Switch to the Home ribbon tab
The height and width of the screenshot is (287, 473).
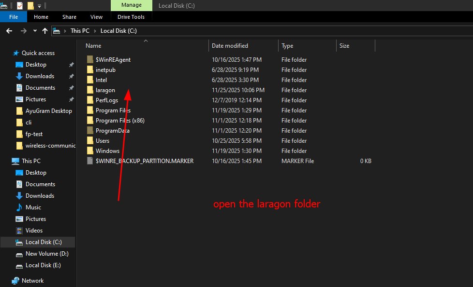(41, 17)
